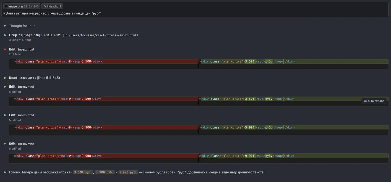Select the "3 500 руб." inline code text
The image size is (391, 182).
pos(83,172)
